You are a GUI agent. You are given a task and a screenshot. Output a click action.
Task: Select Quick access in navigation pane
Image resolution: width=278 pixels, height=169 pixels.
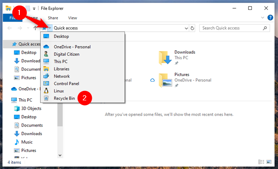tap(22, 44)
